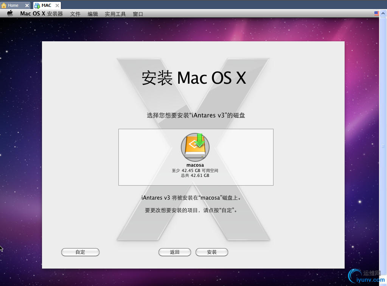Click the 要更改想要安装的项目 instruction text
Screen dimensions: 387x286
[x=191, y=210]
